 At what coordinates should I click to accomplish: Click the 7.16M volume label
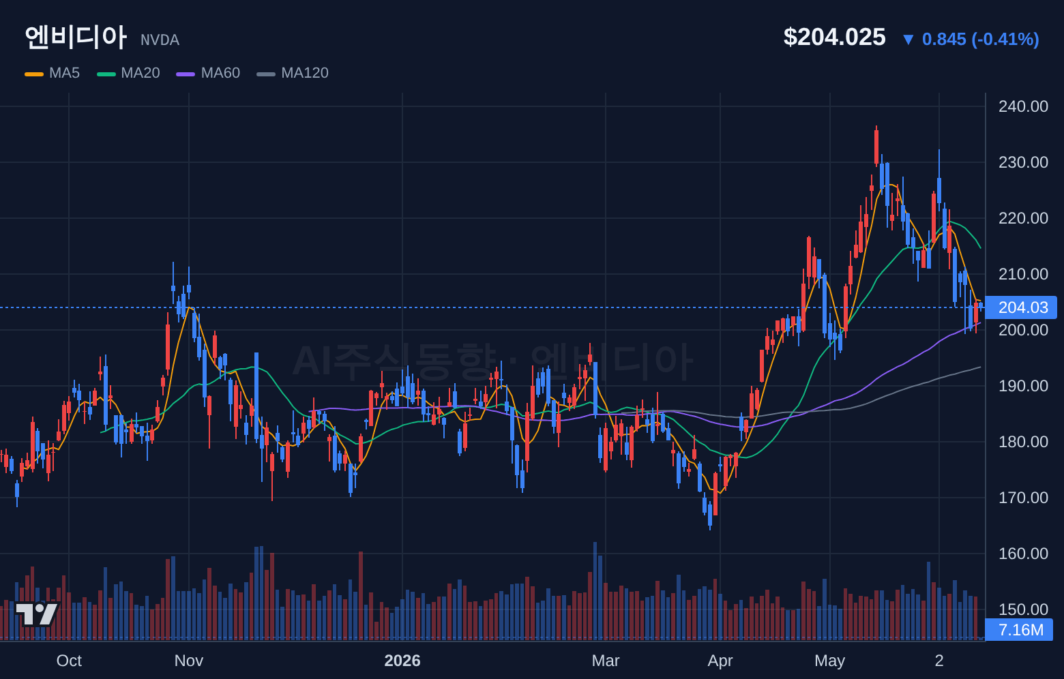pyautogui.click(x=1020, y=630)
